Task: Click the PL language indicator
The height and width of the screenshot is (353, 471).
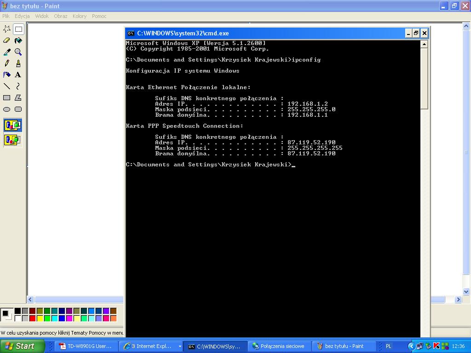Action: tap(388, 347)
